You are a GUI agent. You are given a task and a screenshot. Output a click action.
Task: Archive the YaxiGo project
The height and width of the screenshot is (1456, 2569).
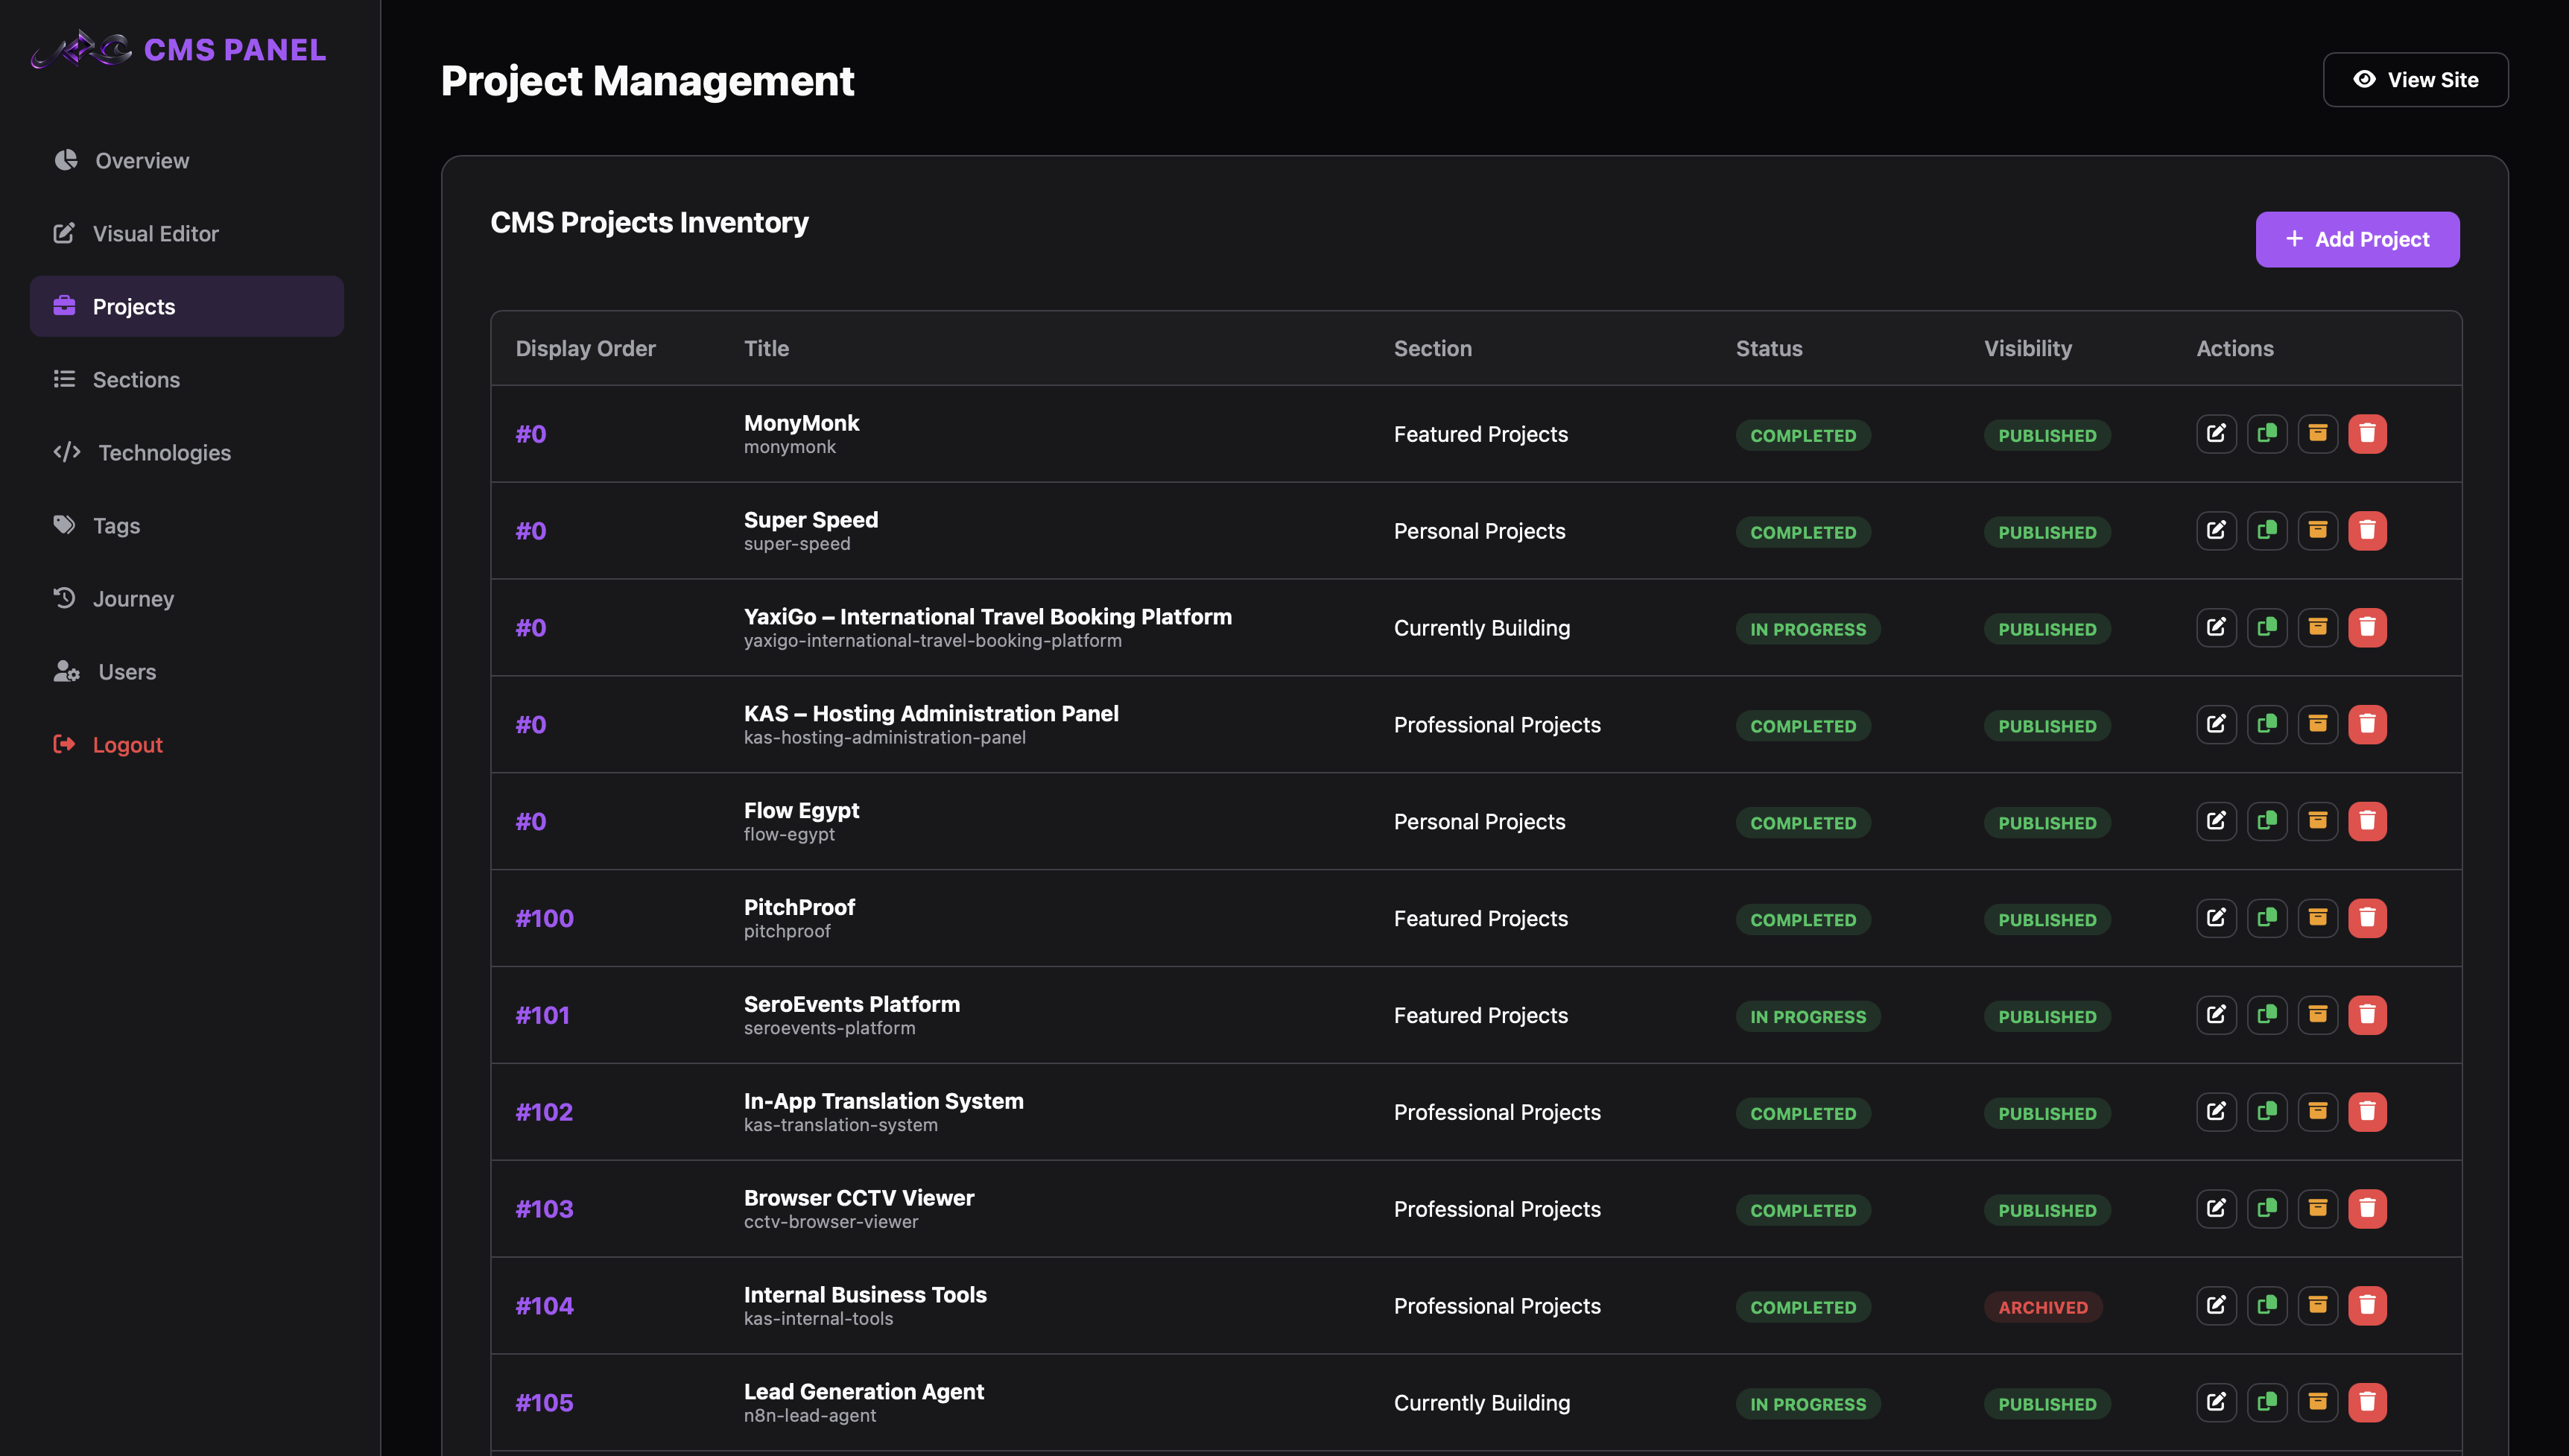point(2317,628)
